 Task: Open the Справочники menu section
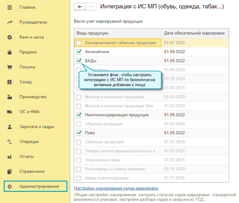pos(32,171)
